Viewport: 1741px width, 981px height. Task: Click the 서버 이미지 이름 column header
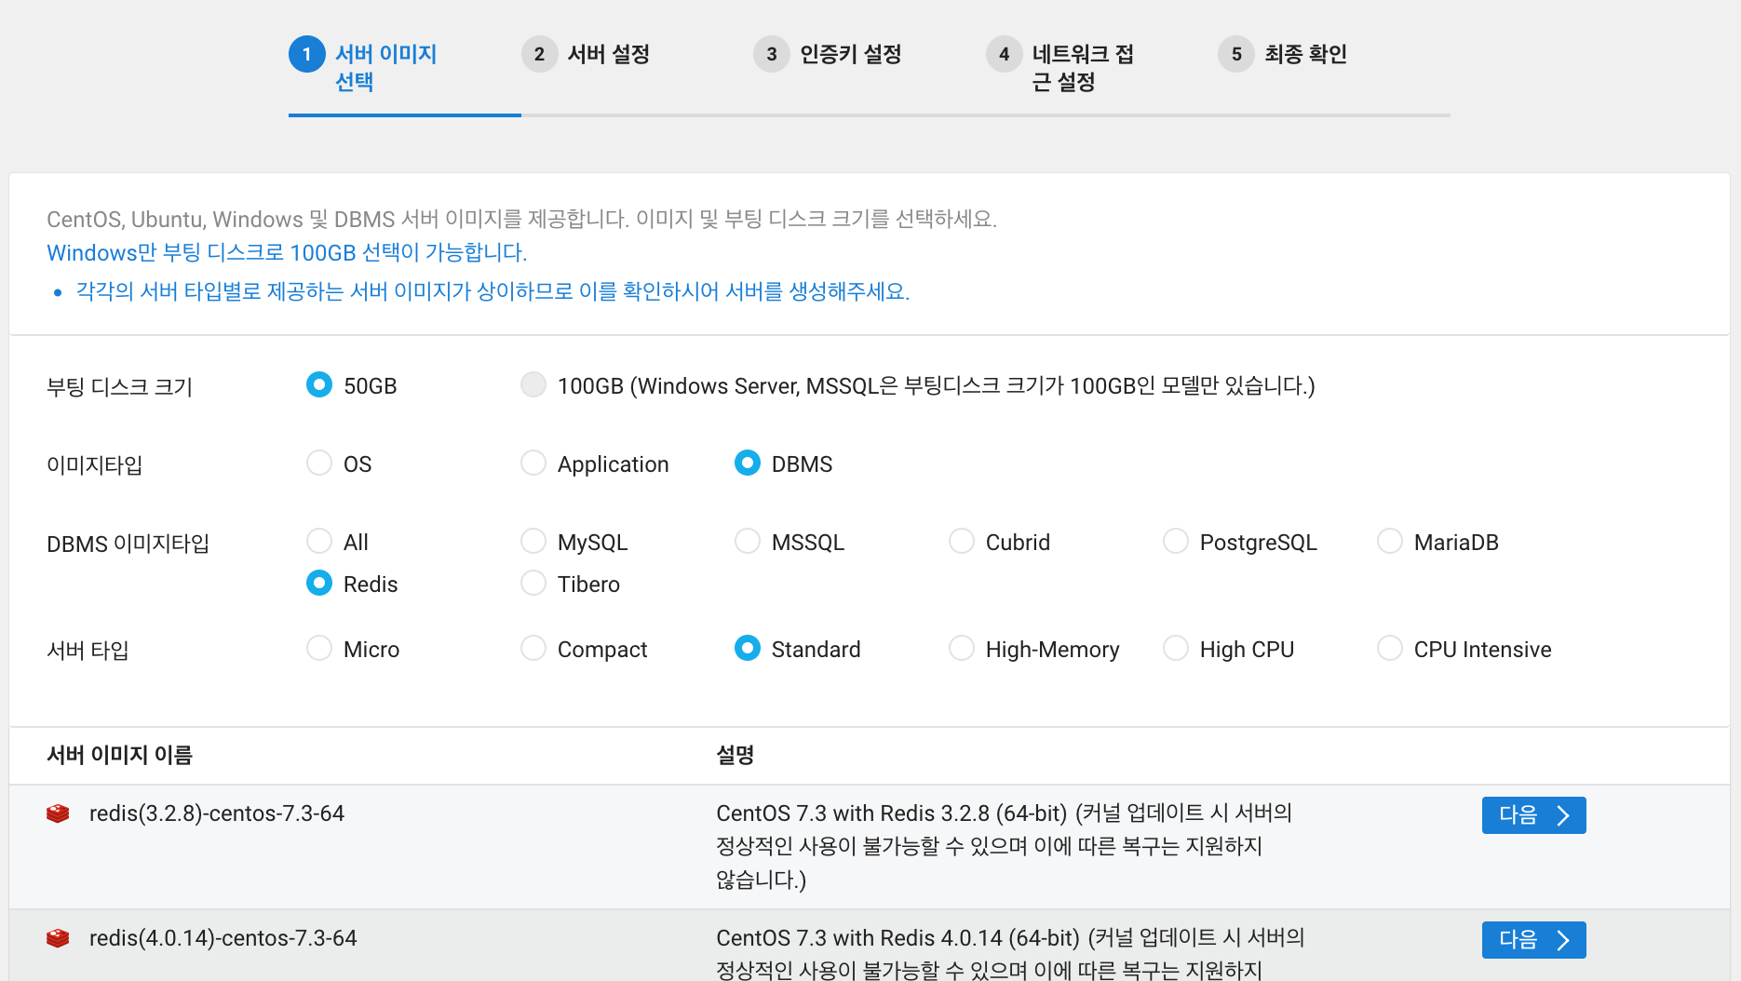pos(120,755)
